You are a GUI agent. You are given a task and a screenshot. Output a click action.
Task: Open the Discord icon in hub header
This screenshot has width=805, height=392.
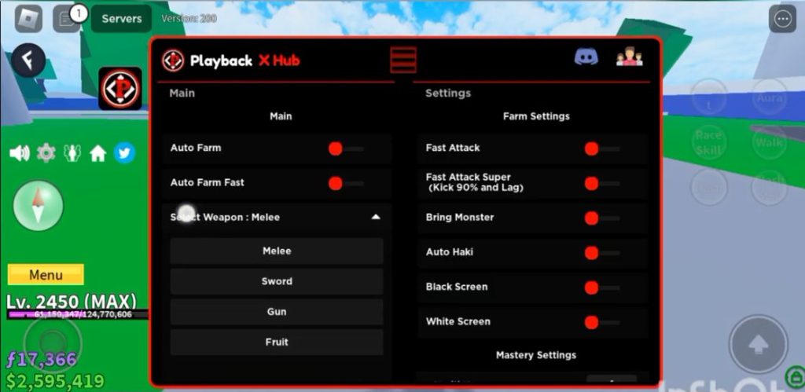coord(586,57)
